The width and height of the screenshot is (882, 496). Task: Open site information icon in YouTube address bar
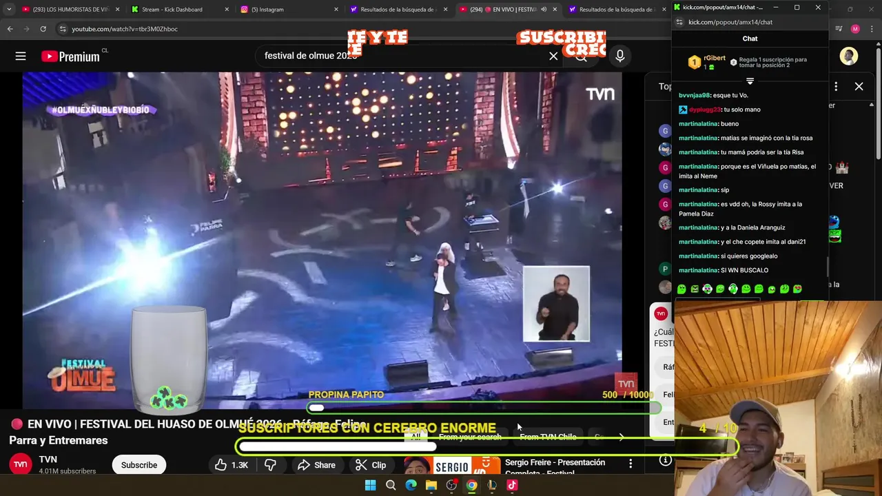pyautogui.click(x=63, y=29)
